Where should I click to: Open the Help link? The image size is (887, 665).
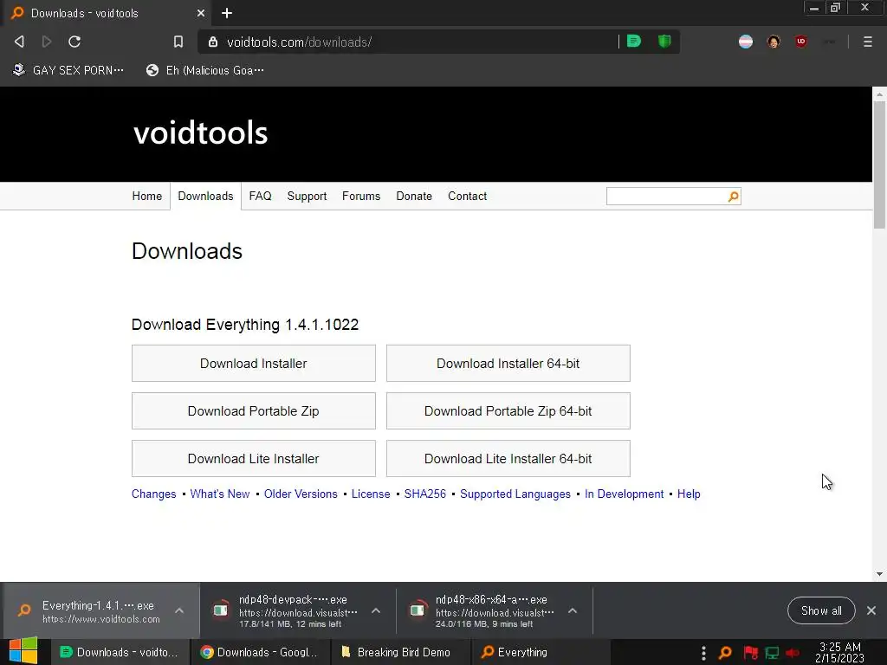coord(689,494)
